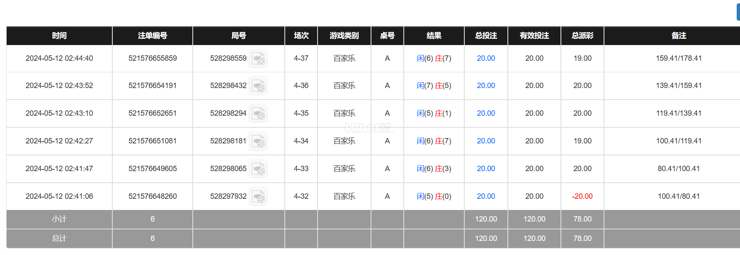The width and height of the screenshot is (740, 255).
Task: Click the 备注 column header
Action: (679, 36)
